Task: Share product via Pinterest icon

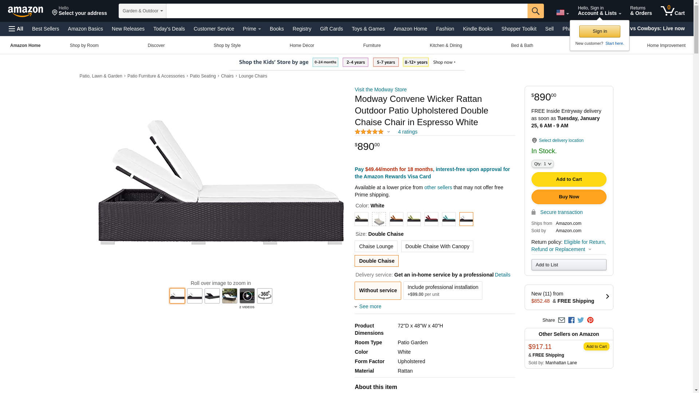Action: (x=590, y=320)
